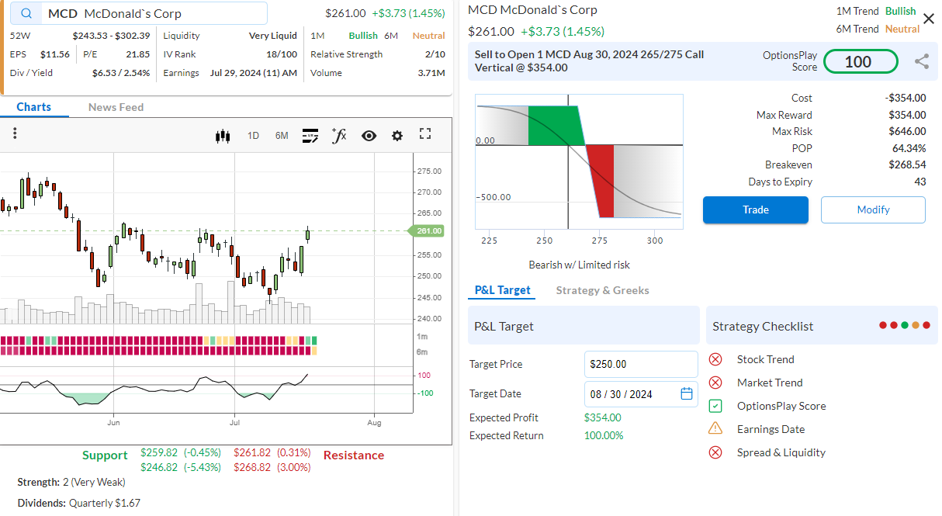Click the Earnings Jul 29, 2024 date

(x=253, y=73)
